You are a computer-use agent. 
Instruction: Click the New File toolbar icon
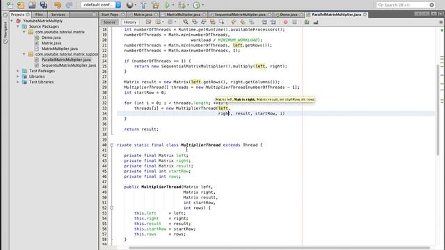pos(10,5)
